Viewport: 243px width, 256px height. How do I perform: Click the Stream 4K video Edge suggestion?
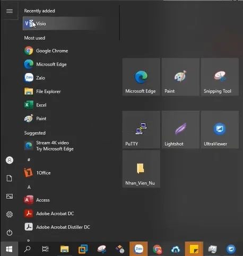click(65, 146)
